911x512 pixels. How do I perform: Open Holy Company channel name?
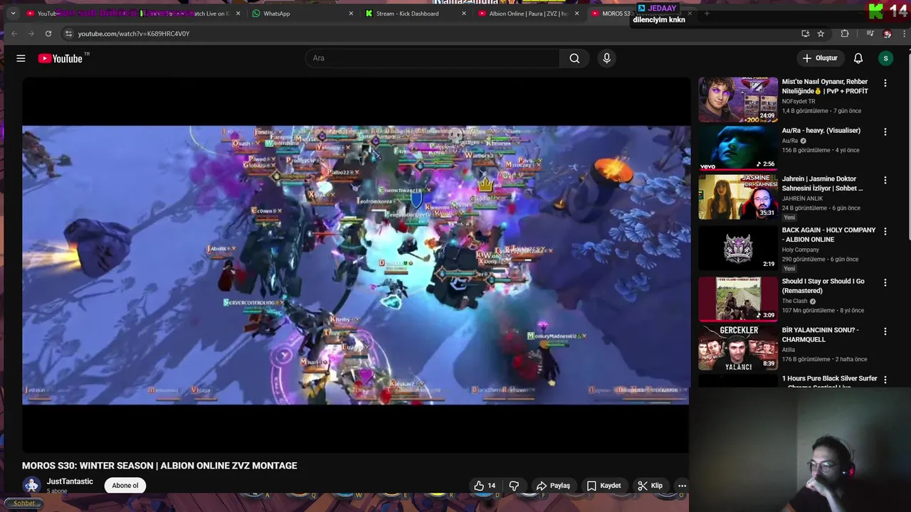[801, 250]
